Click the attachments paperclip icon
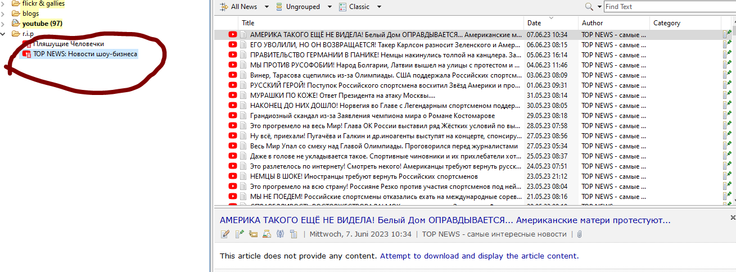 pos(579,234)
